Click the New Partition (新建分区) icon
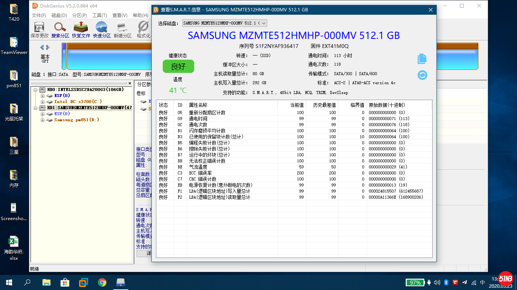517x290 pixels. [122, 29]
